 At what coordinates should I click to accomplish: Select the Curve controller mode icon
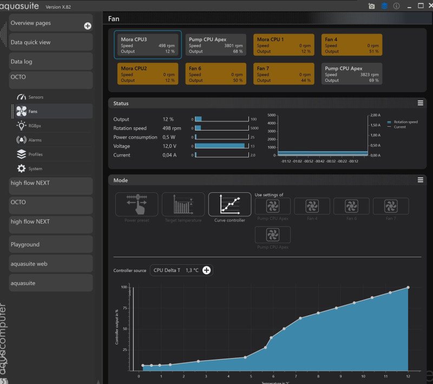[229, 204]
